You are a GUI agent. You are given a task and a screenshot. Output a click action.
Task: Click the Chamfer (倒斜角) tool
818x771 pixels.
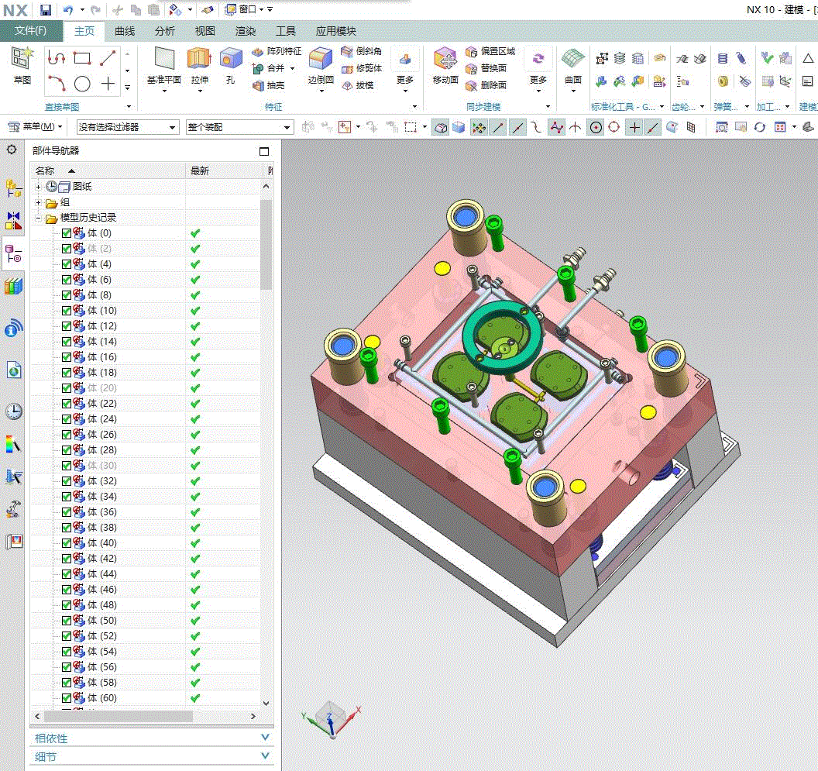[x=361, y=51]
